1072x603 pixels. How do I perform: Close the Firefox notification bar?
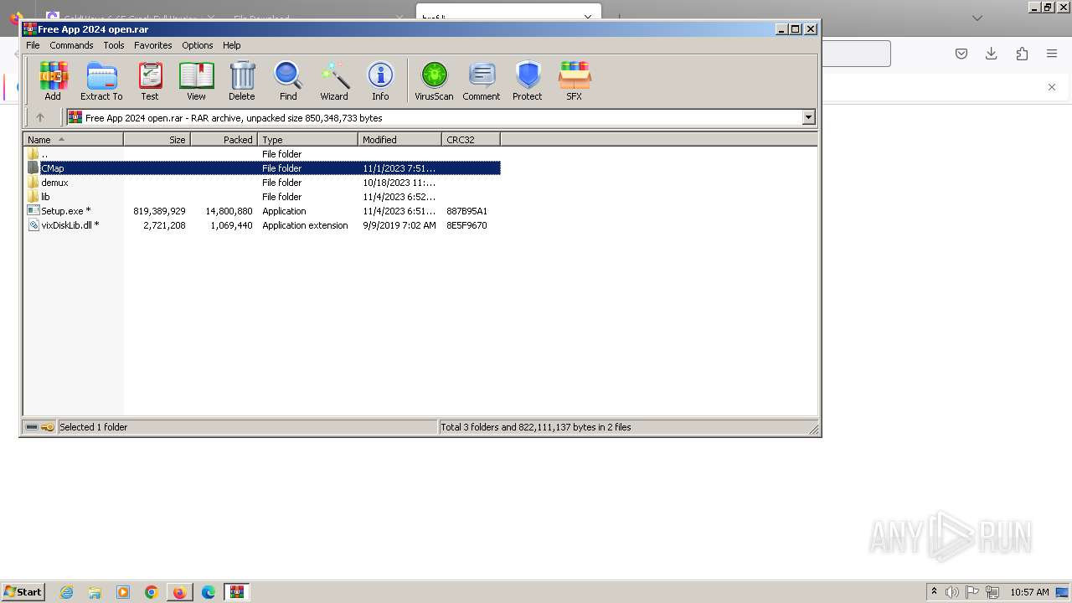[1053, 87]
